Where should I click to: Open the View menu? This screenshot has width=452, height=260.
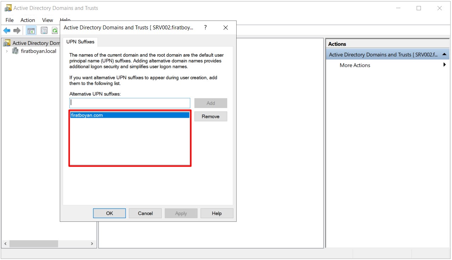pos(47,20)
